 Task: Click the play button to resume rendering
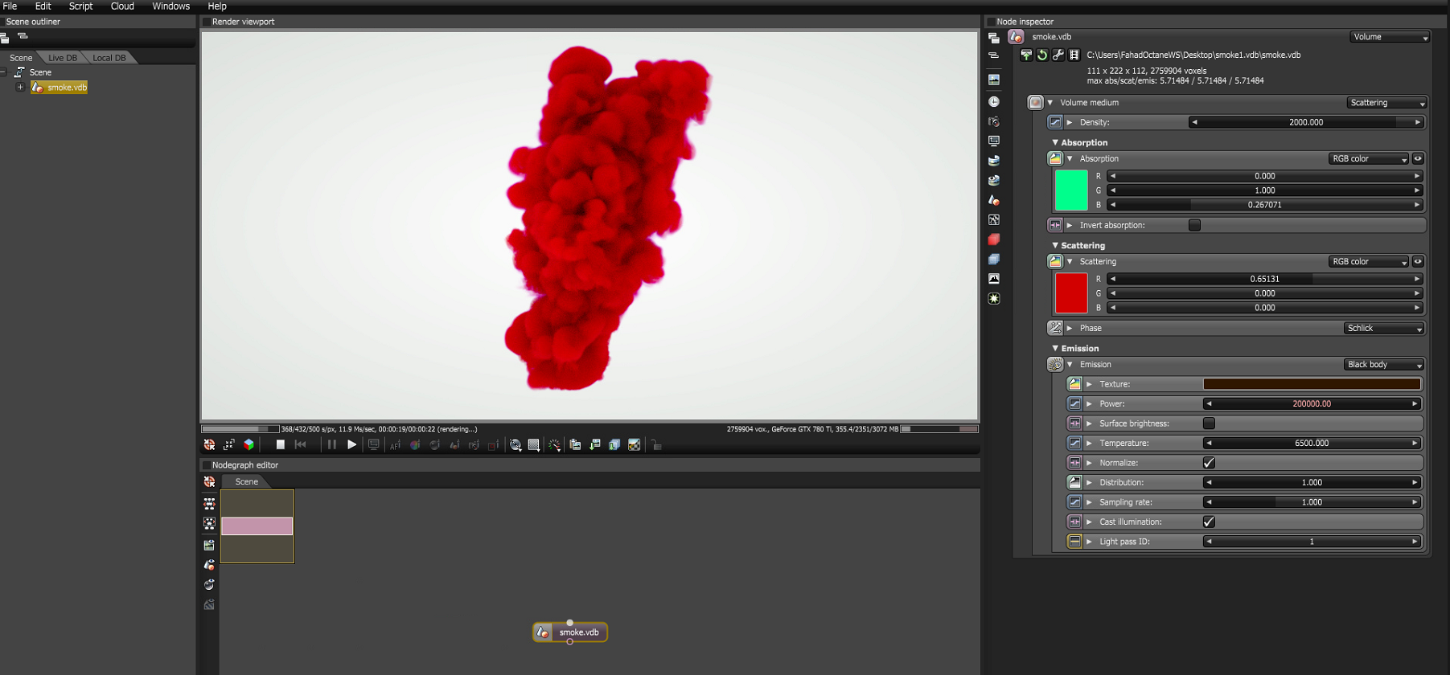(351, 444)
